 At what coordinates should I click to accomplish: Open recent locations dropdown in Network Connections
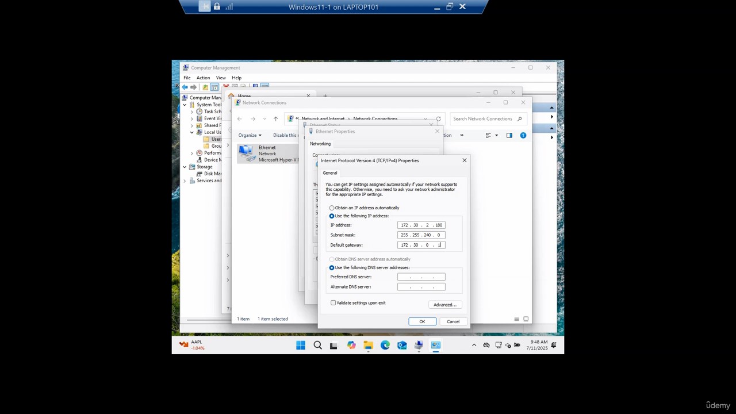tap(264, 119)
